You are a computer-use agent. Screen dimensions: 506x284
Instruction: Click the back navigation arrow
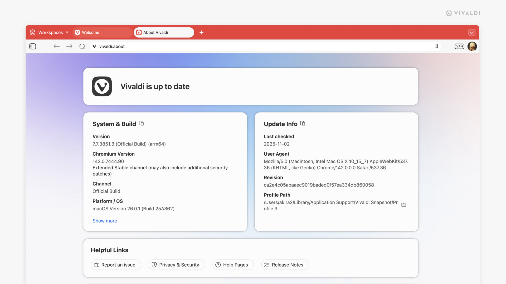[x=56, y=46]
